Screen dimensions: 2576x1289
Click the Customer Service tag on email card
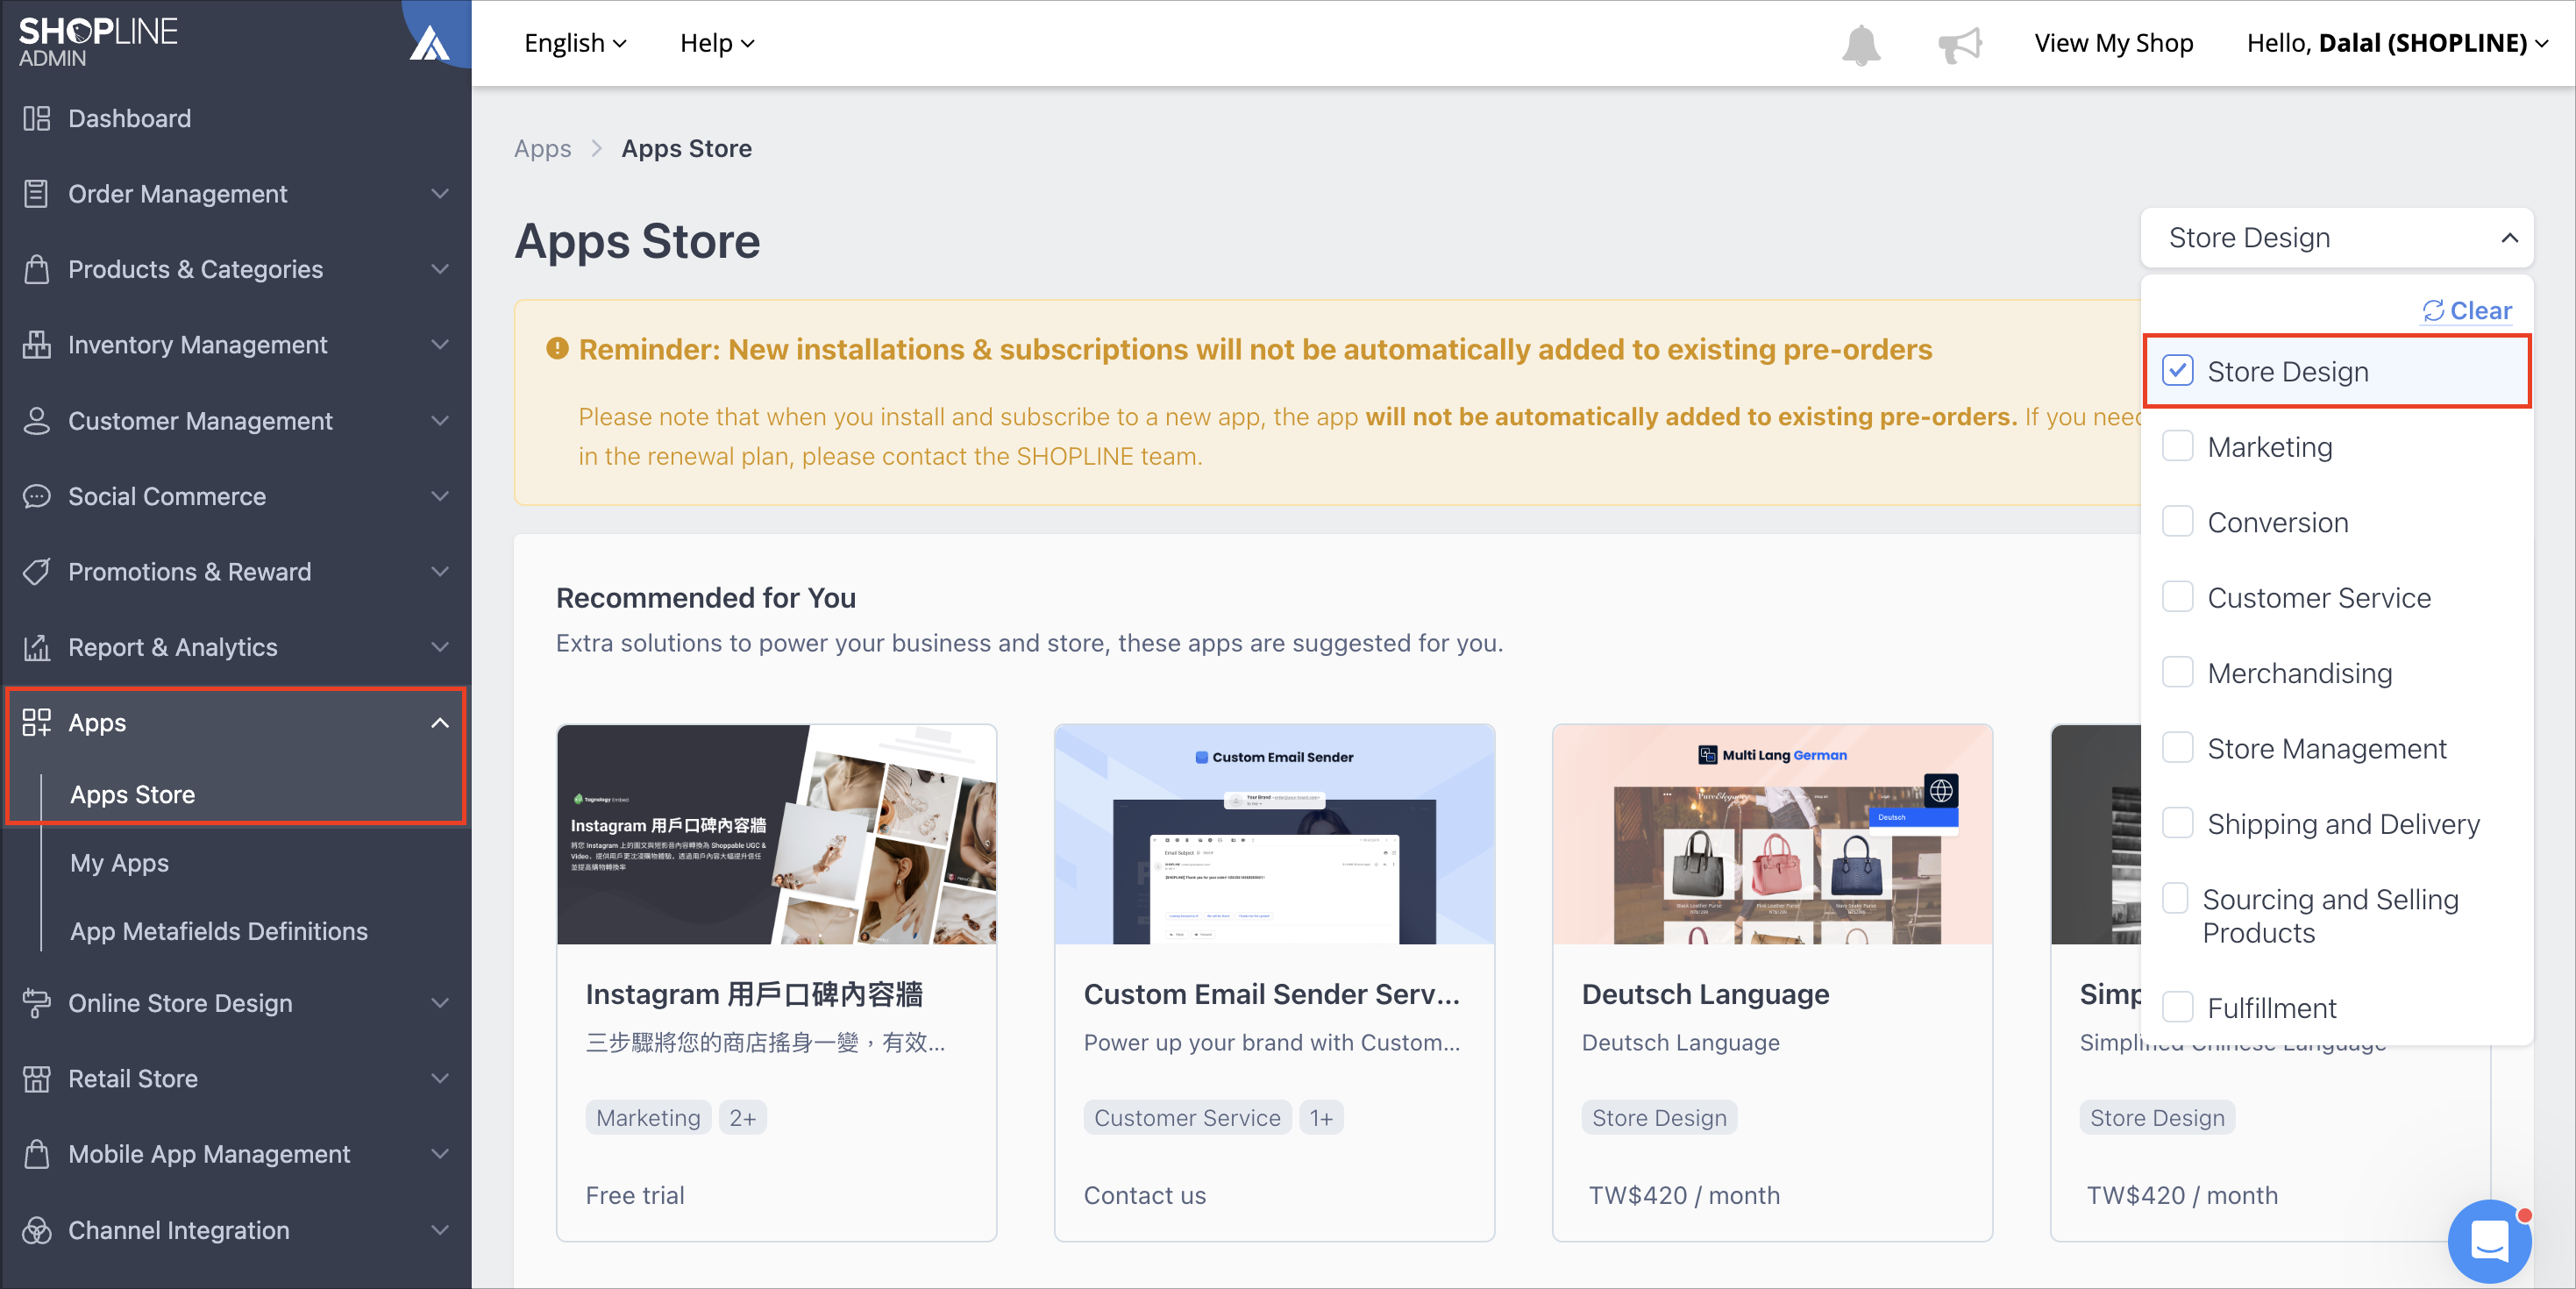(x=1187, y=1118)
